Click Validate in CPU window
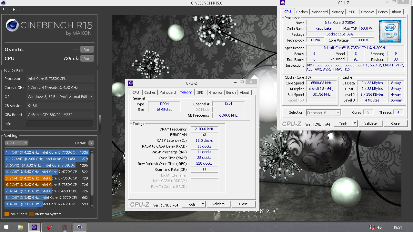413x232 pixels. point(370,123)
